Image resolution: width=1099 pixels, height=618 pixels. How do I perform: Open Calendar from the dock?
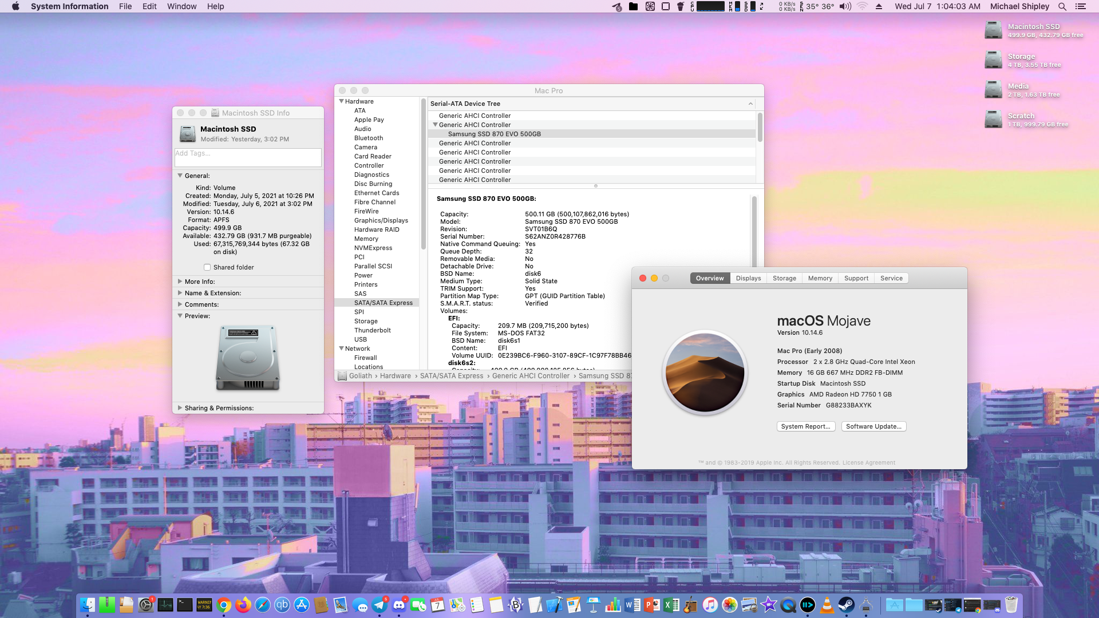point(438,605)
